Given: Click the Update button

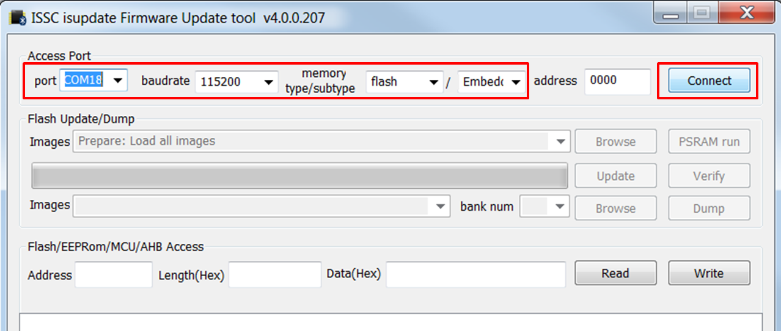Looking at the screenshot, I should [x=615, y=176].
